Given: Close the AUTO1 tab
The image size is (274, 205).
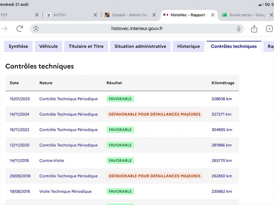Looking at the screenshot, I should coord(95,15).
